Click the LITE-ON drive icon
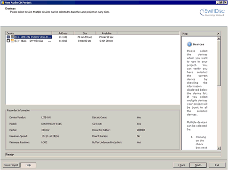Image resolution: width=228 pixels, height=170 pixels. point(12,37)
